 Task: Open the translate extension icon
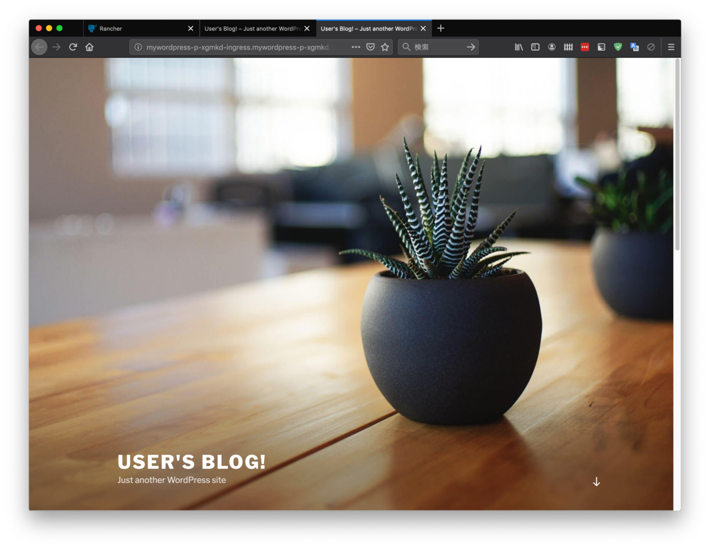(x=635, y=47)
